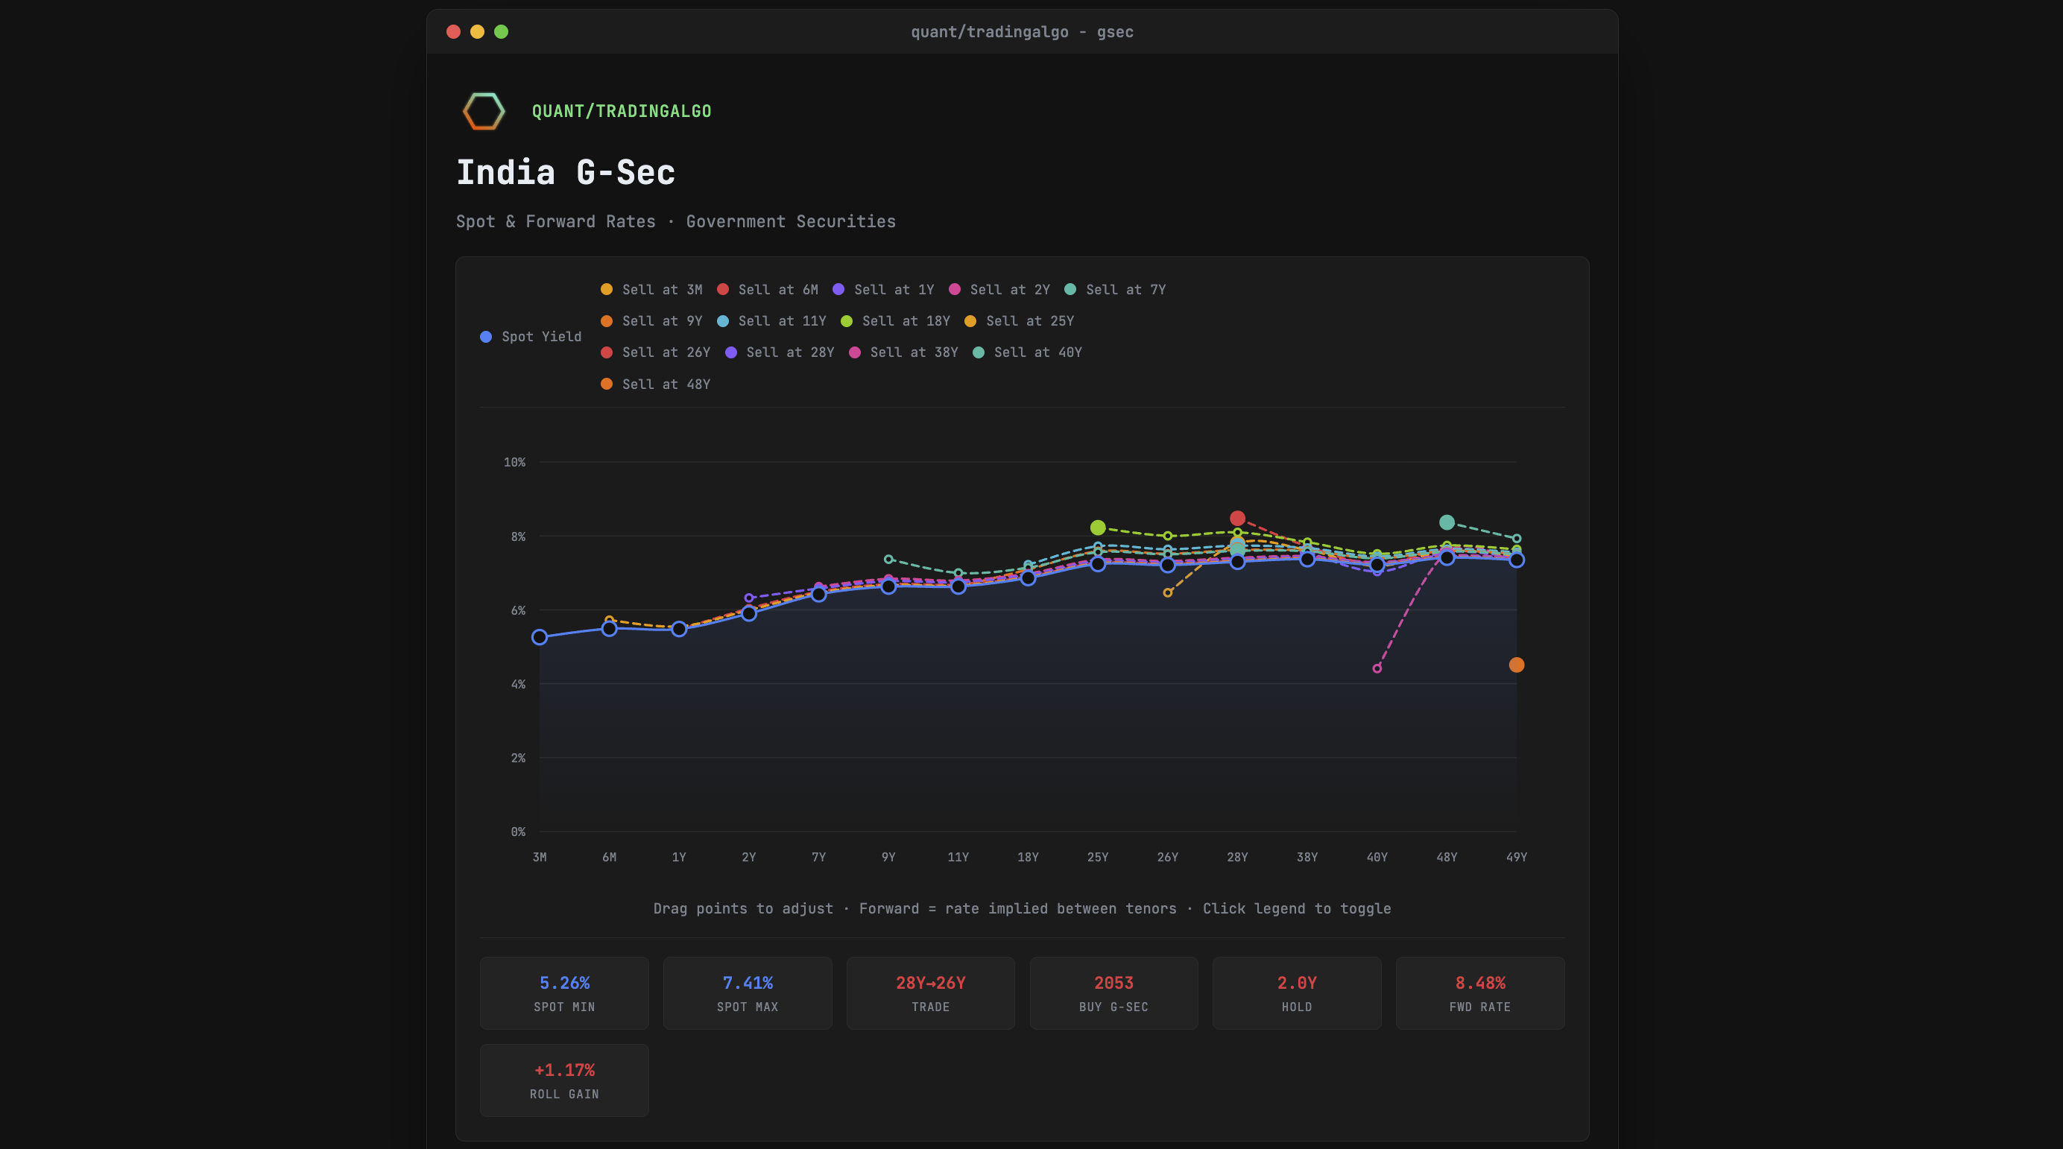Click the QUANT/TRADINGALGO brand link

[x=622, y=111]
